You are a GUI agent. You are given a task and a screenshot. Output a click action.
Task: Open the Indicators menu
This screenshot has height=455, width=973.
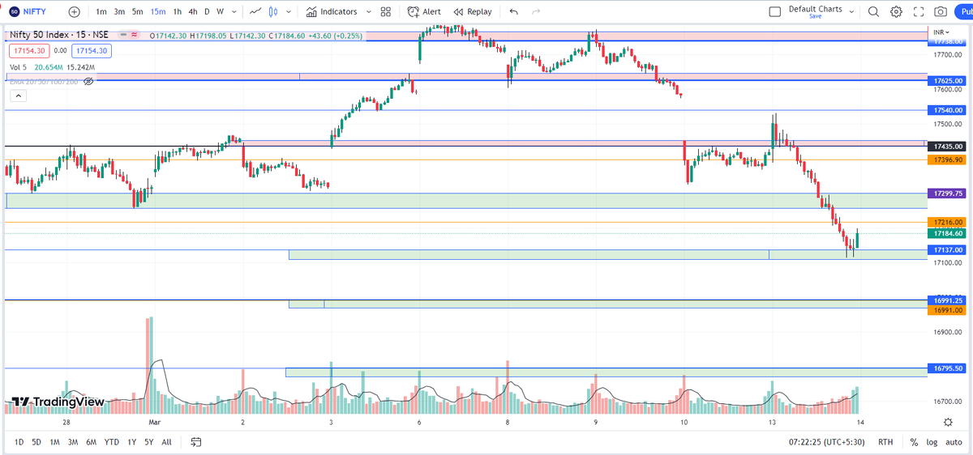coord(332,11)
